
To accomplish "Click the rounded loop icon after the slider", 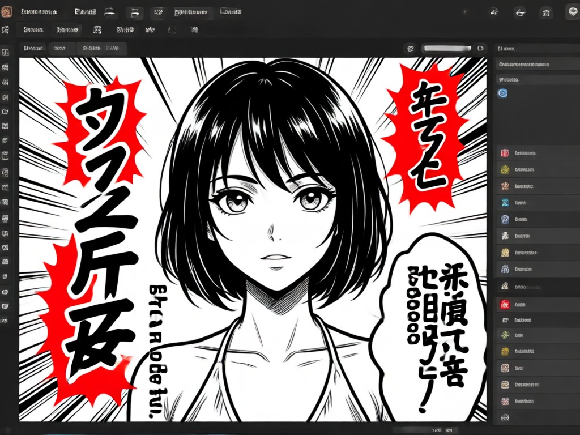I will pos(480,49).
